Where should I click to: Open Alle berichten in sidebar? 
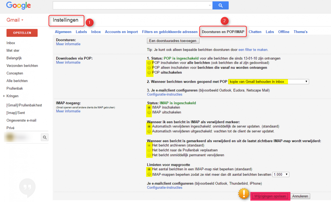click(x=17, y=81)
